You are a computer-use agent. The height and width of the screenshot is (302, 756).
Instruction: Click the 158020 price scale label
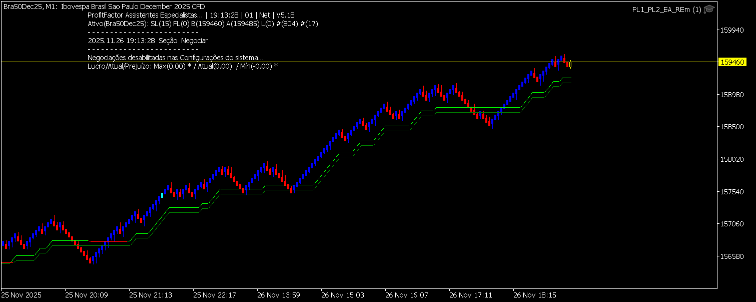[x=731, y=159]
